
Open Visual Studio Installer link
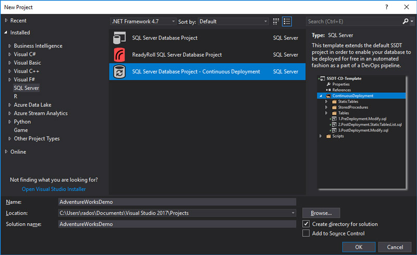(54, 189)
